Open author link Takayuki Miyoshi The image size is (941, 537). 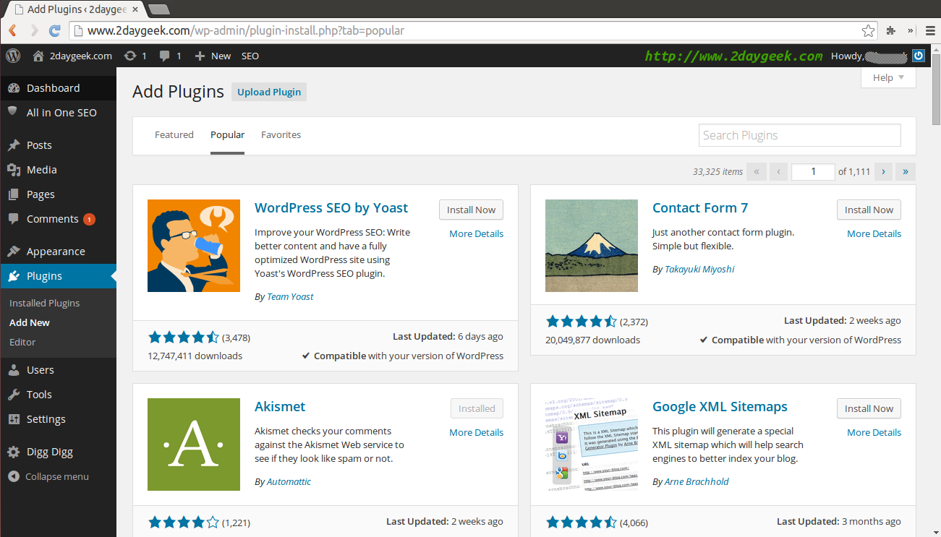(699, 269)
